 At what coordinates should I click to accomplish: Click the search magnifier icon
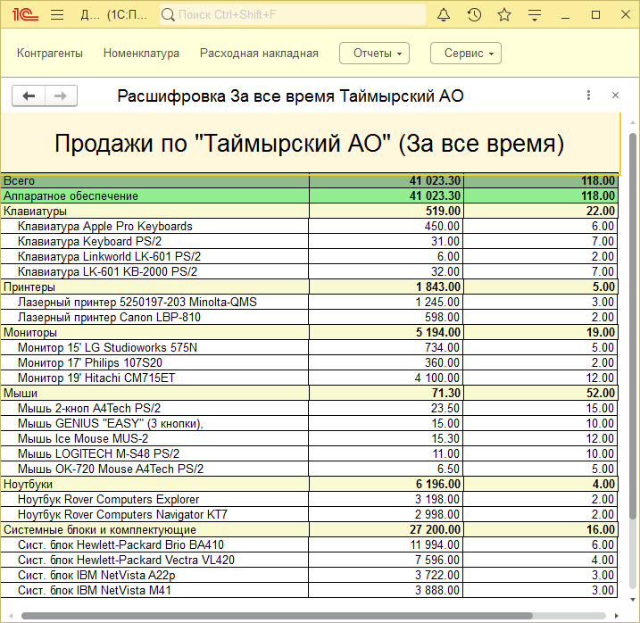pyautogui.click(x=167, y=15)
